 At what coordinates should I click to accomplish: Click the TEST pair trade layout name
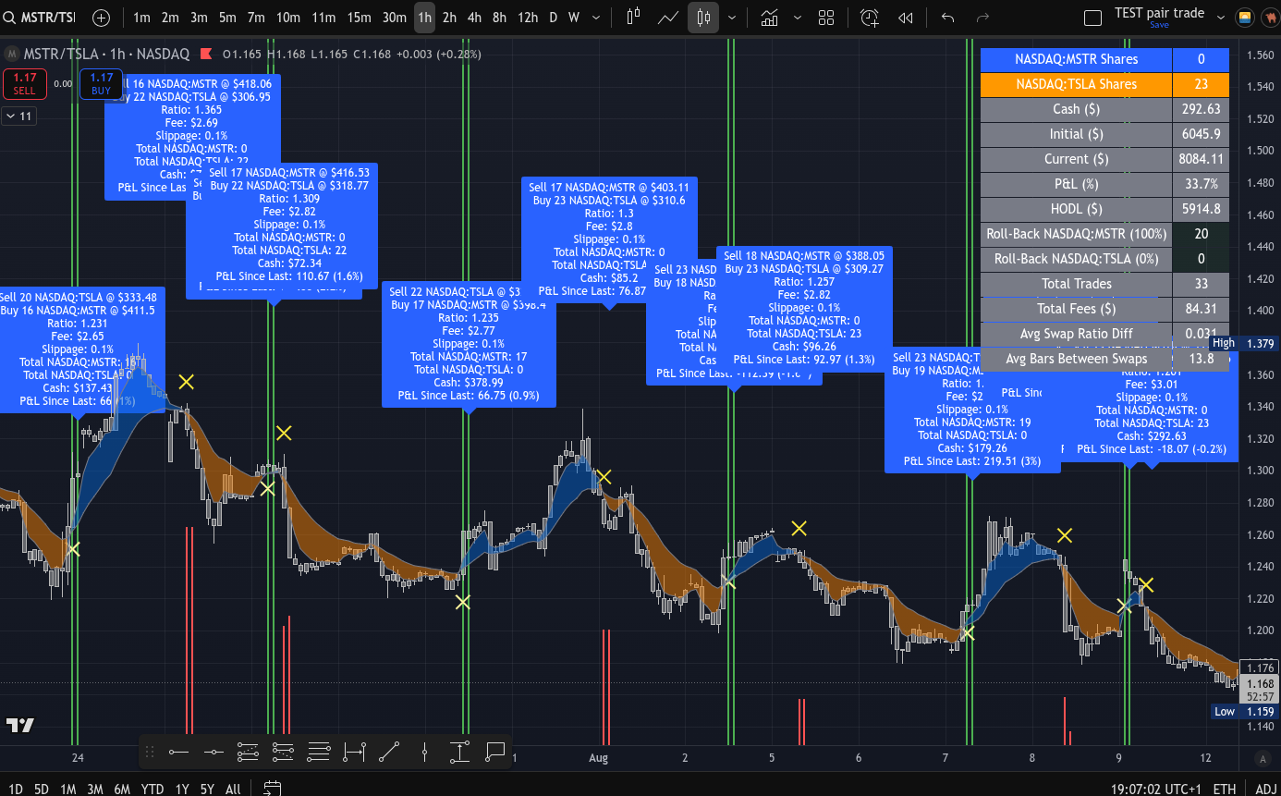point(1159,13)
